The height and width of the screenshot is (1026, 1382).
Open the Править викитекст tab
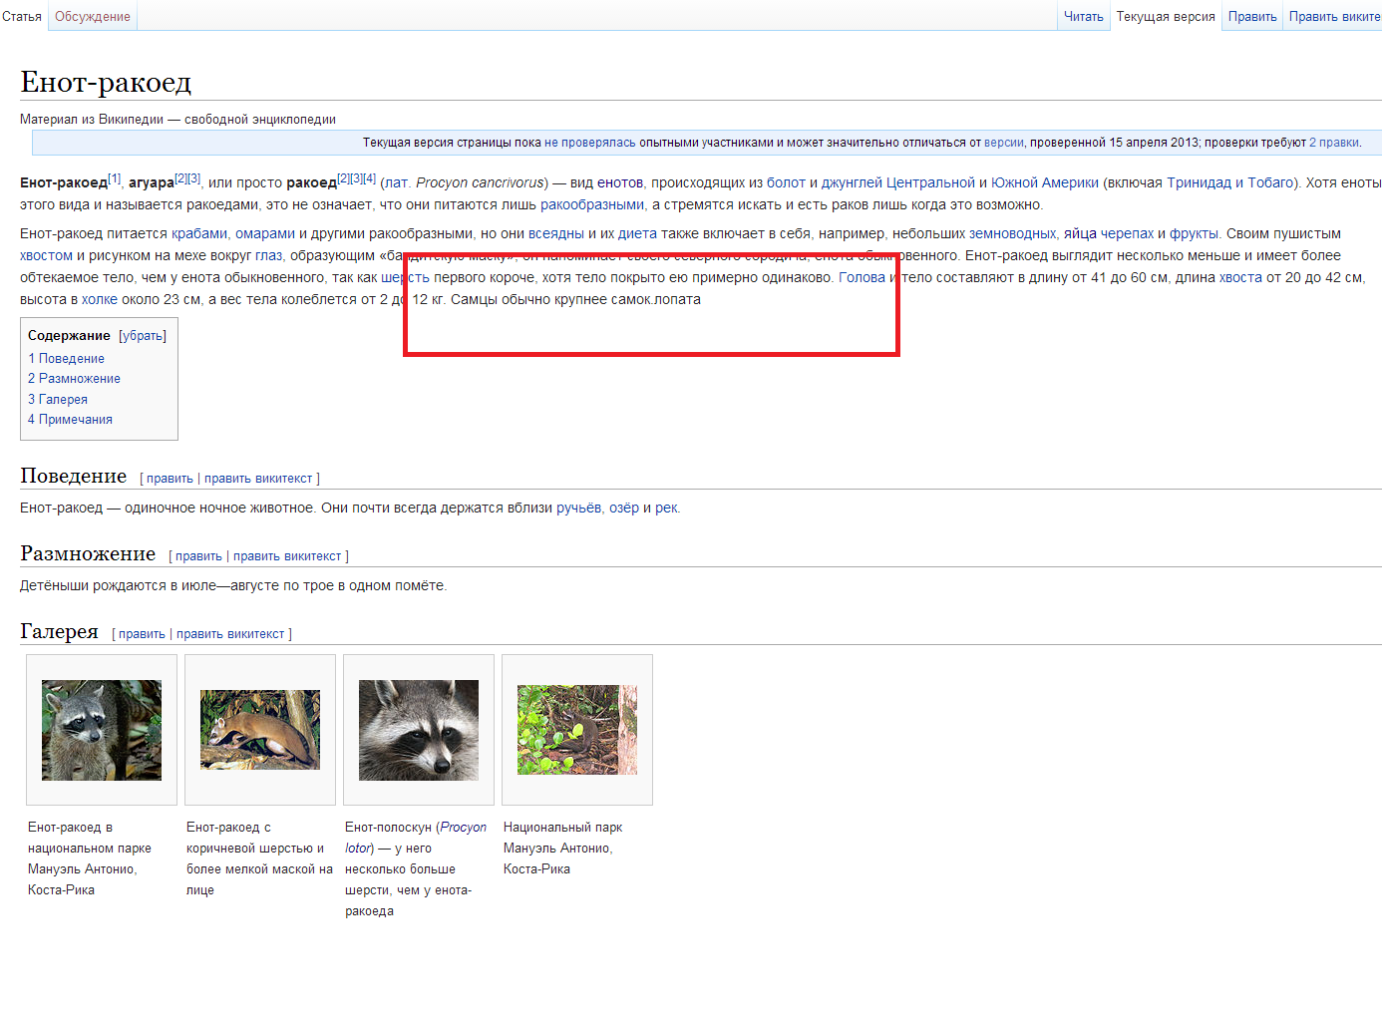tap(1333, 17)
